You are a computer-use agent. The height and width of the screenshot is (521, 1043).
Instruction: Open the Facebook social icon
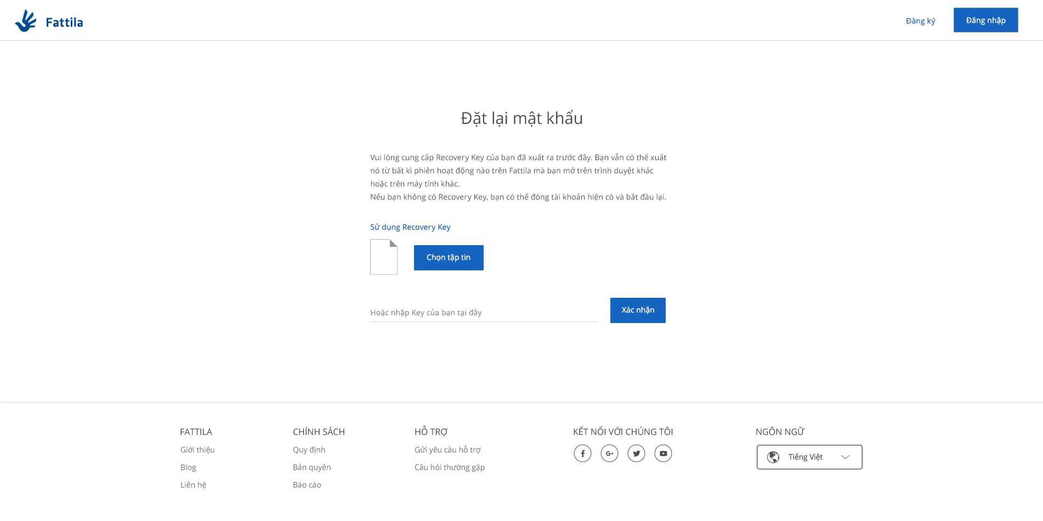582,454
